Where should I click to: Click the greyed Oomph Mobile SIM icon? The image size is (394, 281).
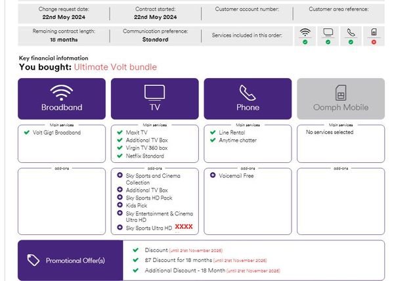coord(341,92)
